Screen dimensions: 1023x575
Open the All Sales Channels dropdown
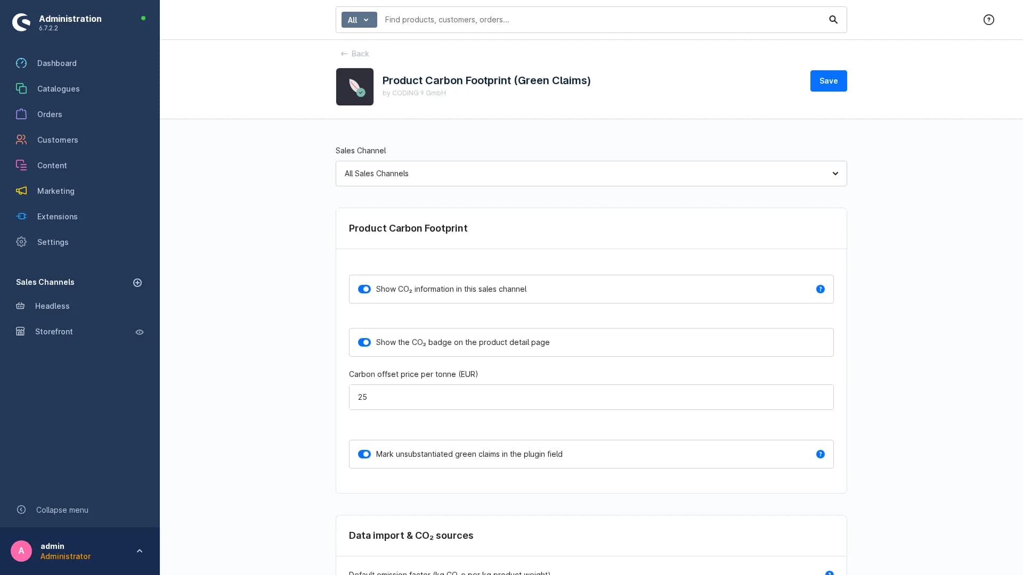[x=591, y=174]
